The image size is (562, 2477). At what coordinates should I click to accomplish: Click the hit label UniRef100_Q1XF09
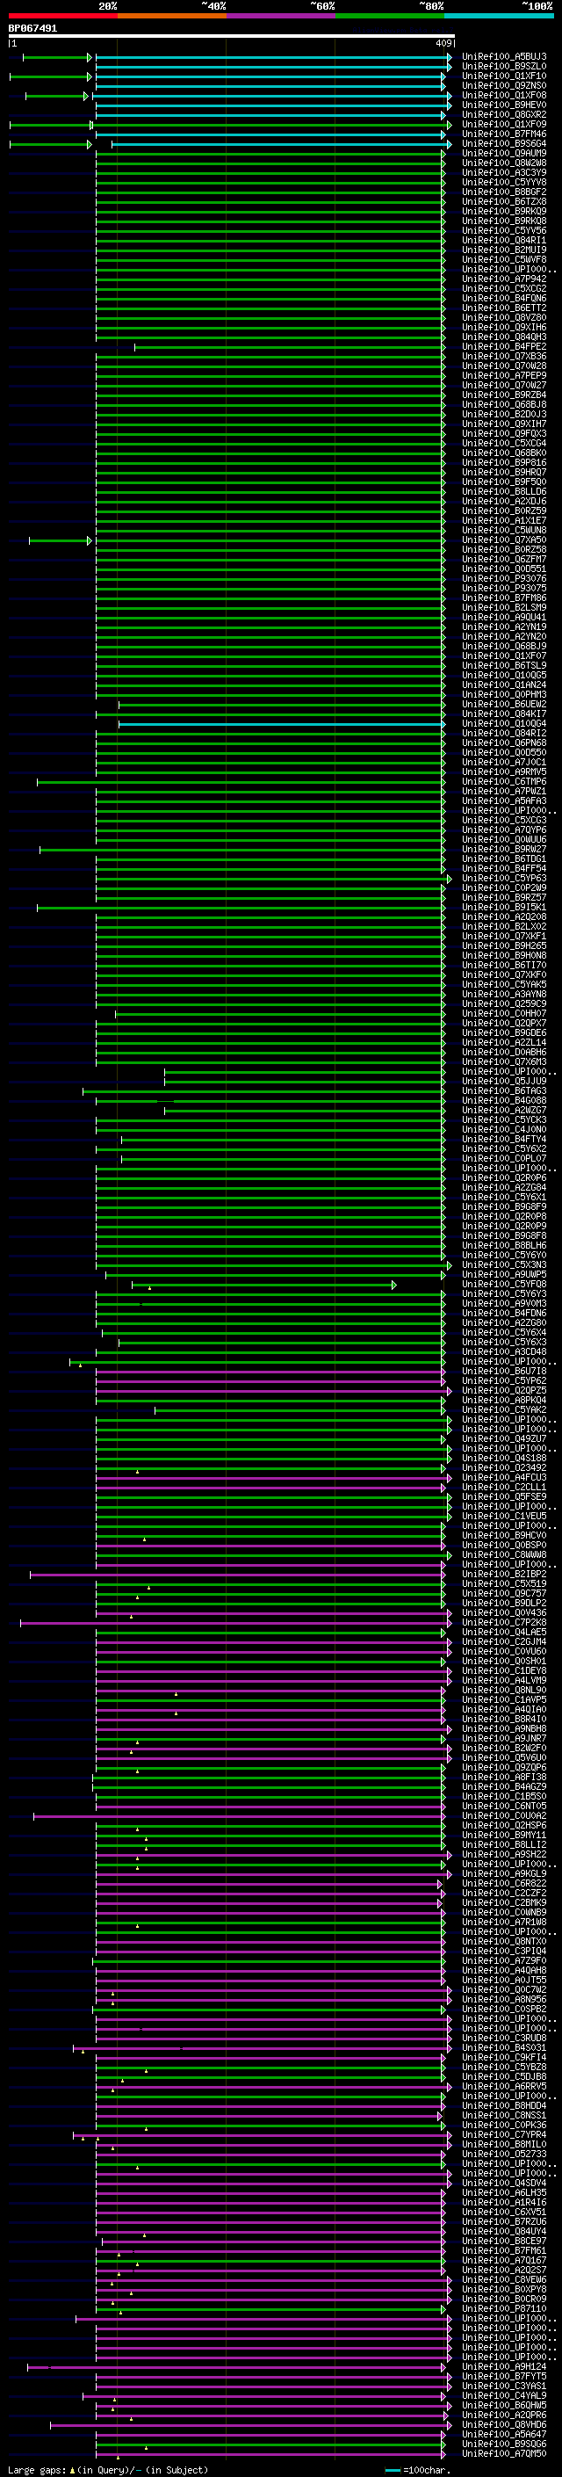click(504, 124)
